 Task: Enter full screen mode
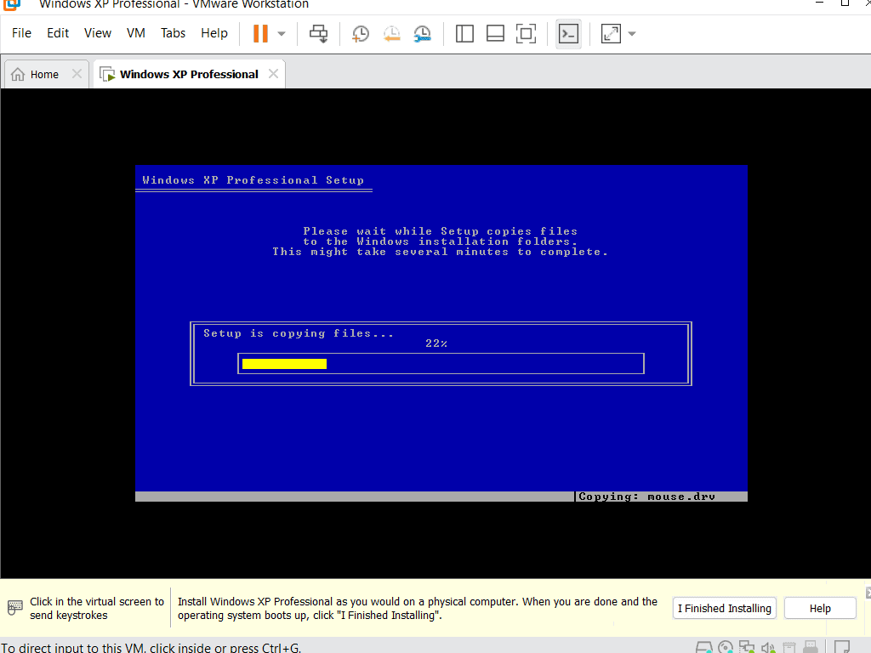coord(526,33)
